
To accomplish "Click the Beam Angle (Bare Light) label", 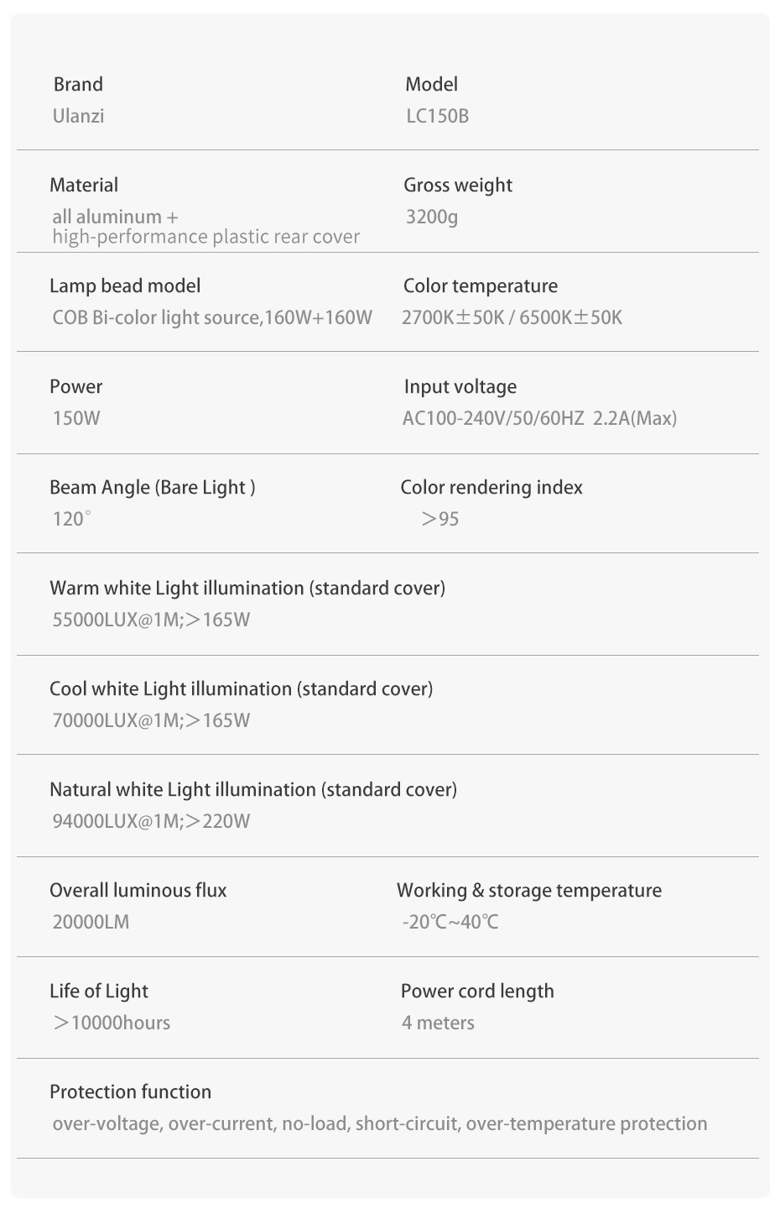I will (x=153, y=487).
